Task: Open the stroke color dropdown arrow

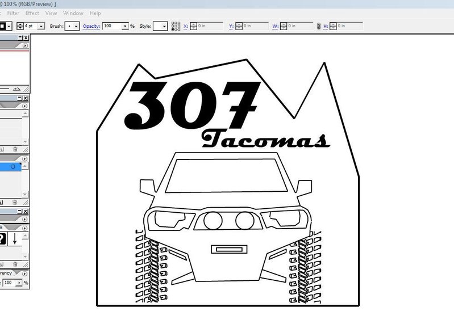Action: [x=9, y=26]
